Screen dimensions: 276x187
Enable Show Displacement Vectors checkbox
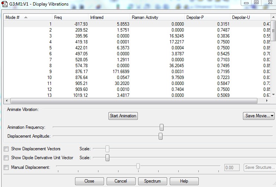6,149
